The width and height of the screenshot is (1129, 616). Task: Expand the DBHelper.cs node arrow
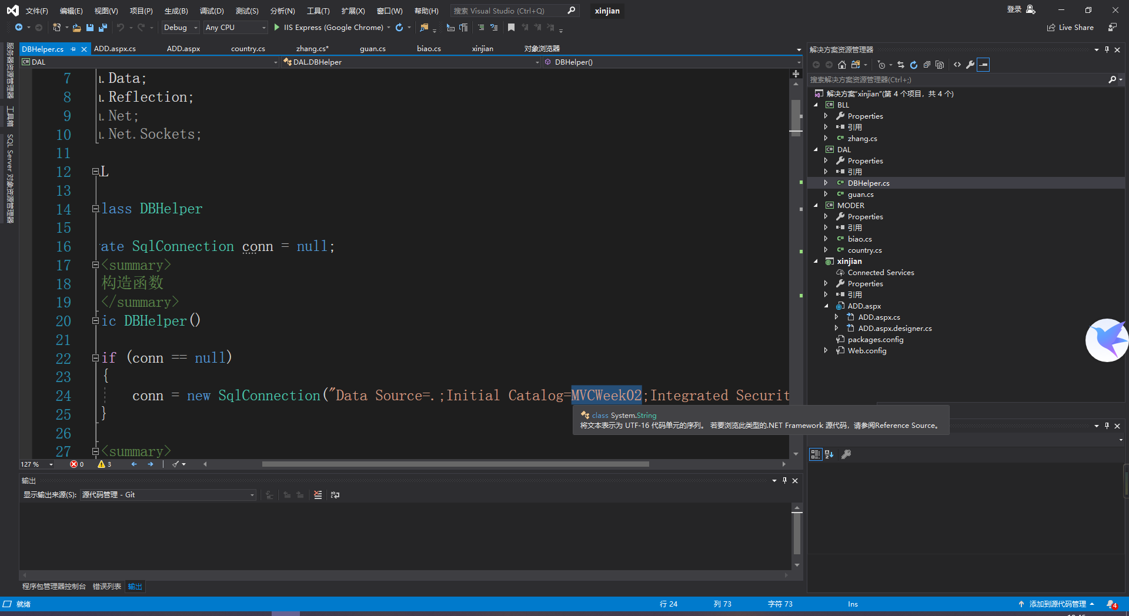tap(826, 183)
